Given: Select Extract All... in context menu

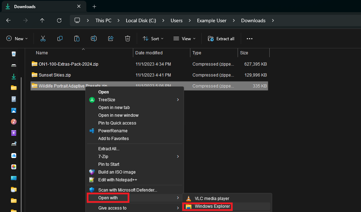Looking at the screenshot, I should click(x=109, y=149).
